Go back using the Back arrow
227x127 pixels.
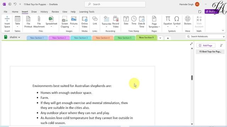[10, 4]
